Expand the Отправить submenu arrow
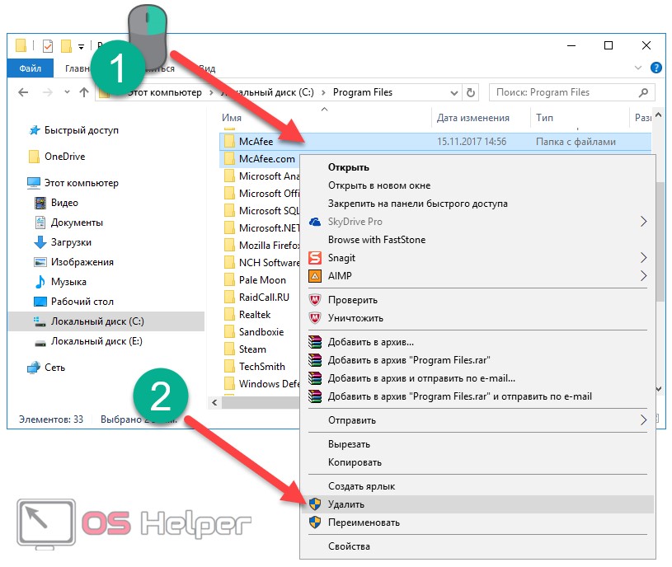Viewport: 672px width, 567px height. 643,419
